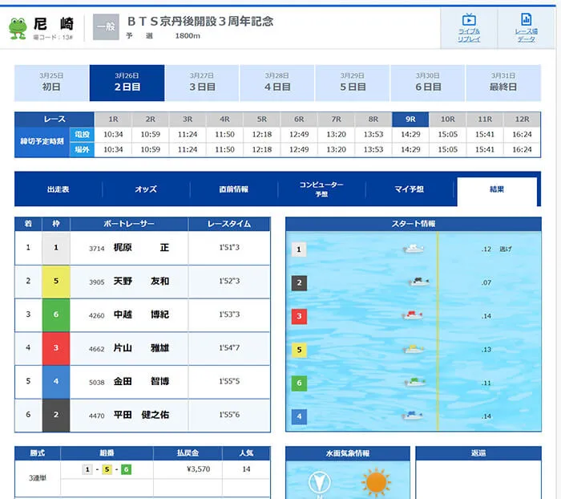Screen dimensions: 561x499
Task: Select the 3日目 date tab
Action: click(x=202, y=83)
